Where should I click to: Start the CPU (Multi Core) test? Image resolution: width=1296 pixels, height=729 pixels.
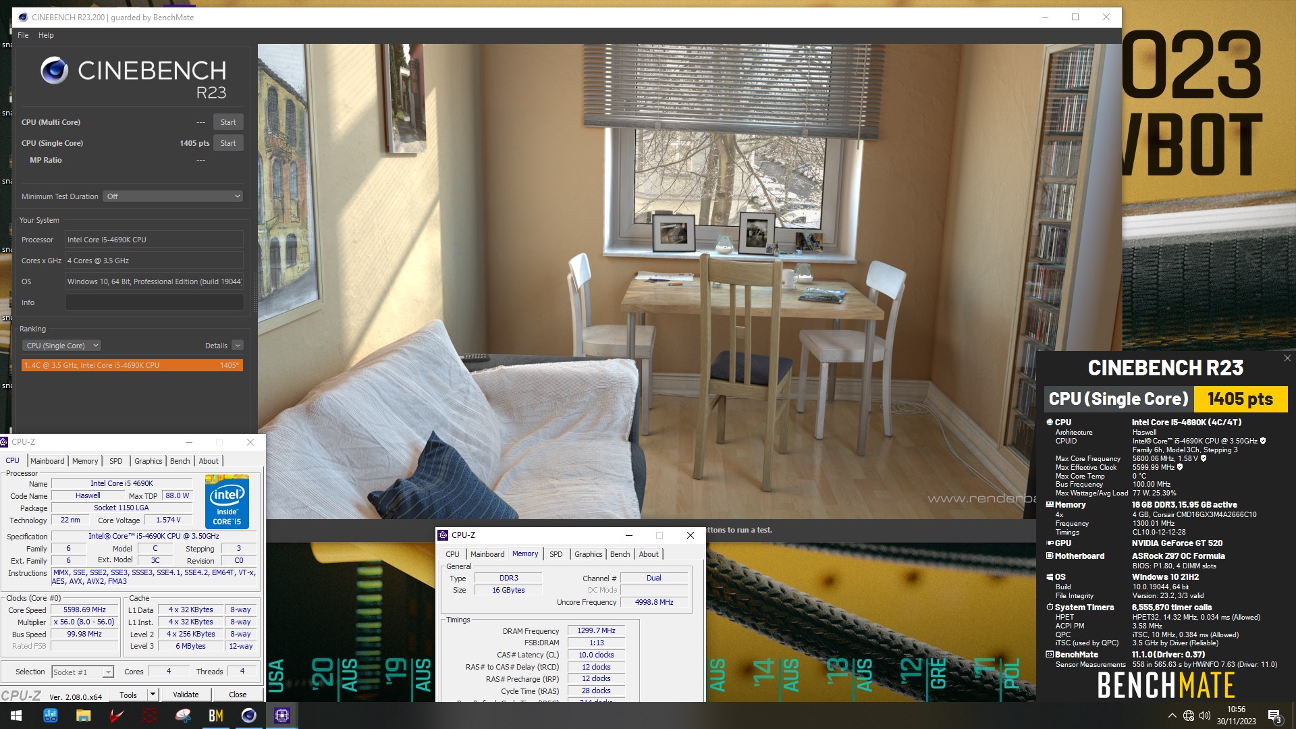click(228, 122)
